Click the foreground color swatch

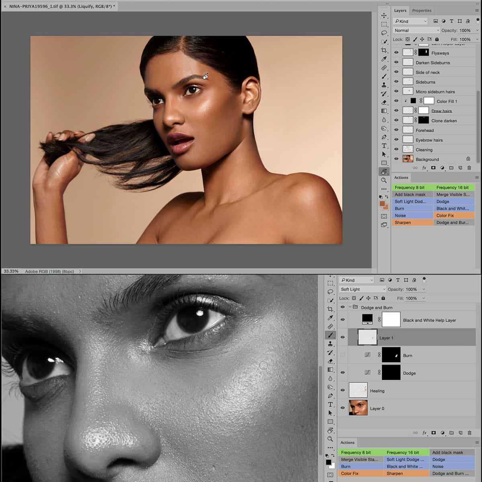382,204
